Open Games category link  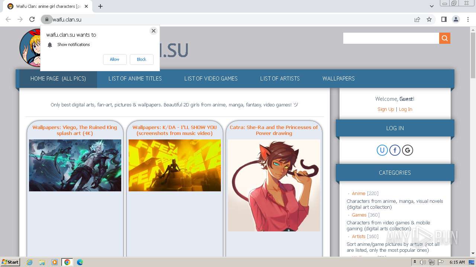359,215
